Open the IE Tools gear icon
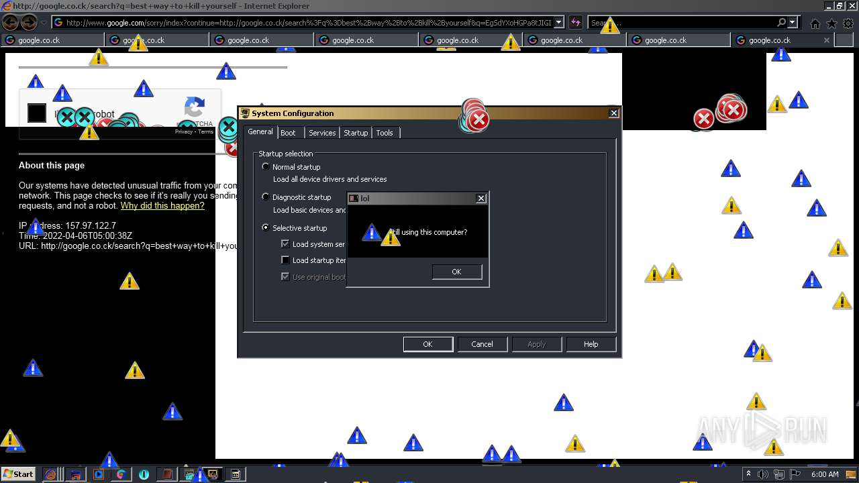 click(x=848, y=23)
